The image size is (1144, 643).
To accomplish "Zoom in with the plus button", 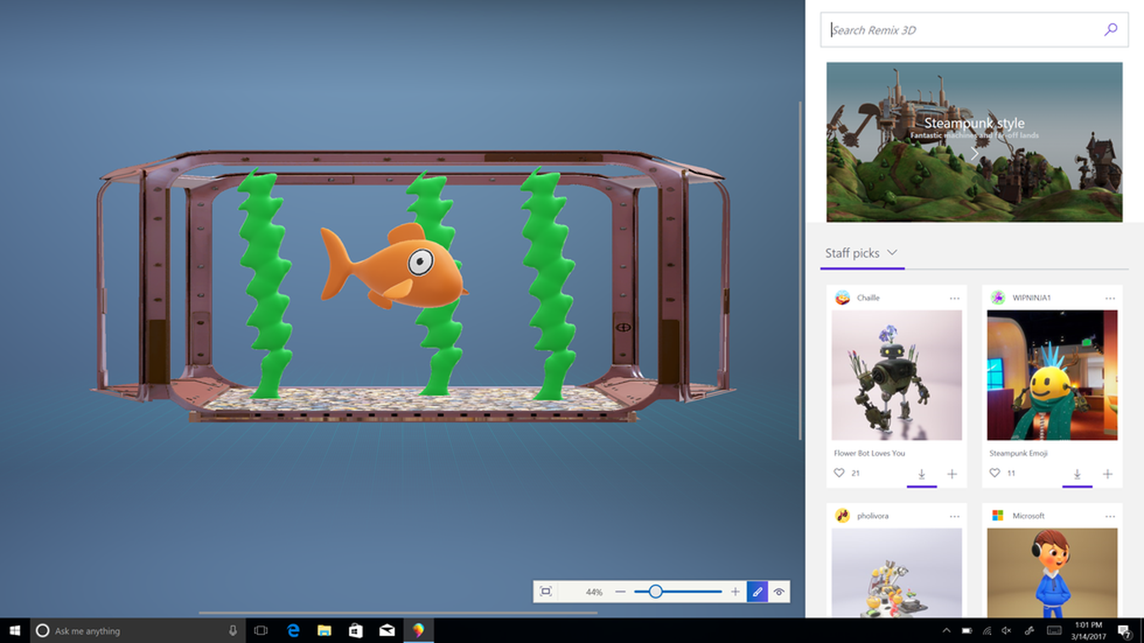I will (x=735, y=592).
